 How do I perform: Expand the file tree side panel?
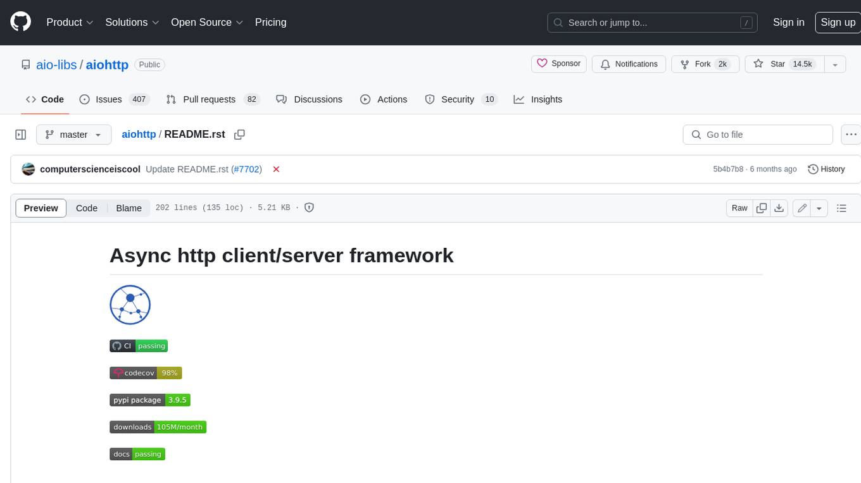tap(21, 135)
